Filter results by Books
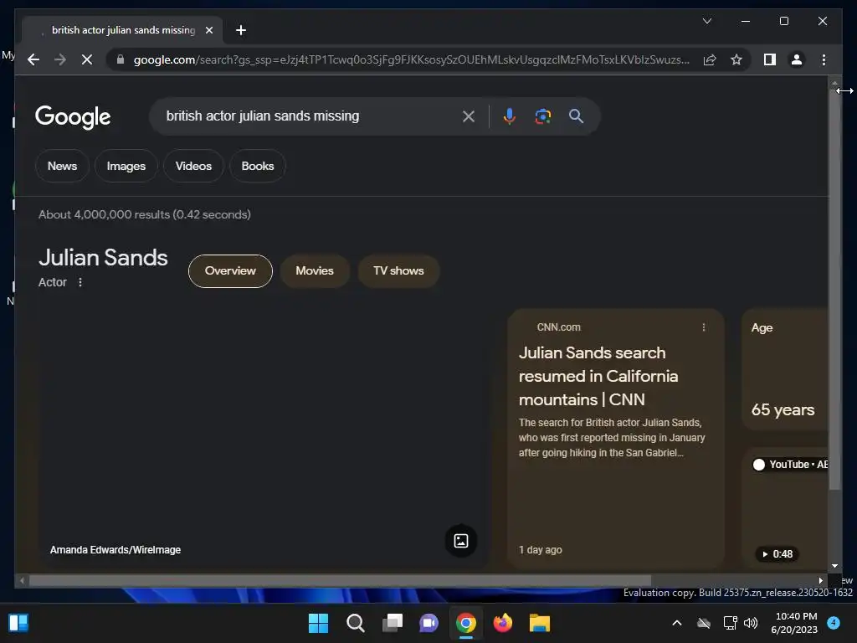This screenshot has width=857, height=643. [258, 166]
